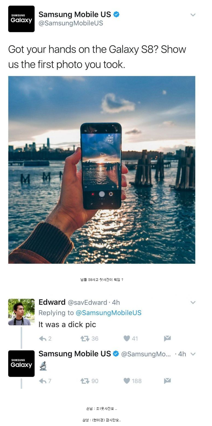Viewport: 212px width, 426px height.
Task: View Edward's profile picture
Action: pos(21,312)
